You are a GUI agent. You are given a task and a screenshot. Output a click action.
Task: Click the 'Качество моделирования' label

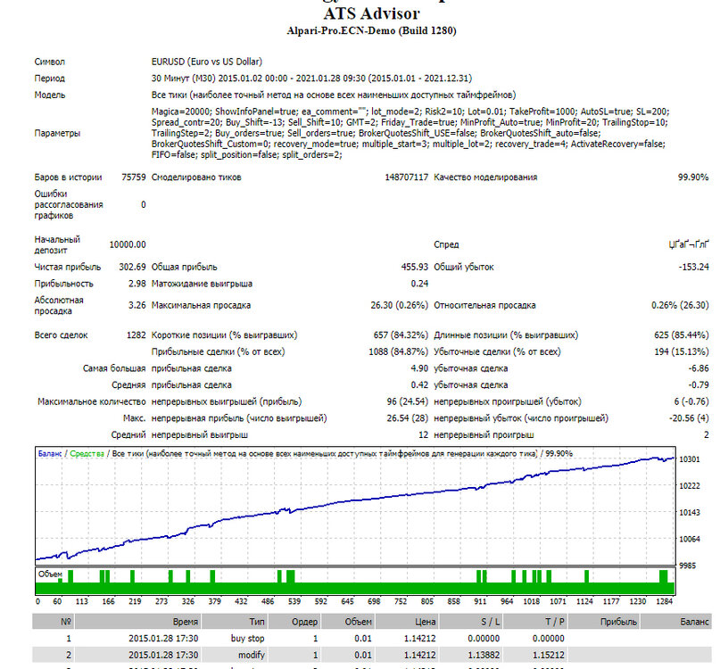(x=485, y=178)
